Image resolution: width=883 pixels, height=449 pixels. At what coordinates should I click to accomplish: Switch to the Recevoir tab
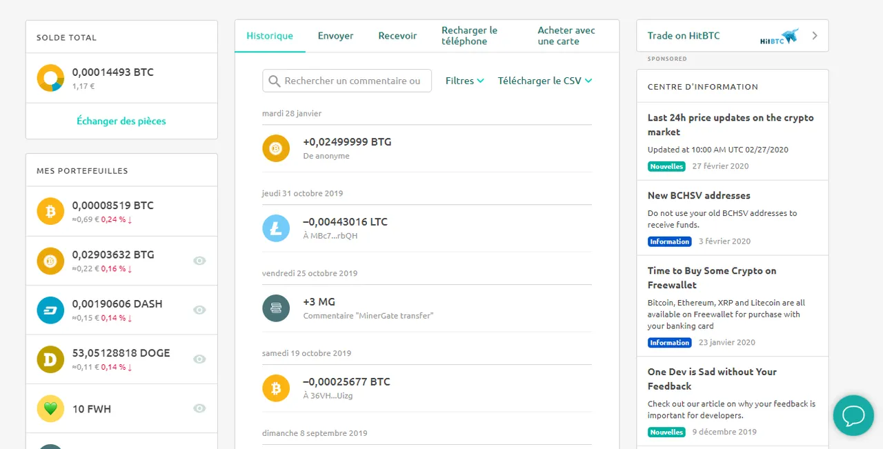pos(397,36)
